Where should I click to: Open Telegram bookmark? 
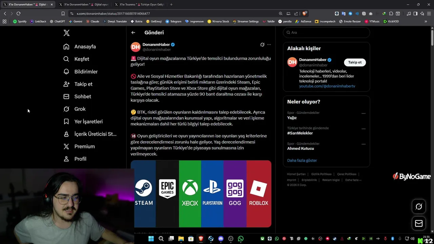pos(173,21)
